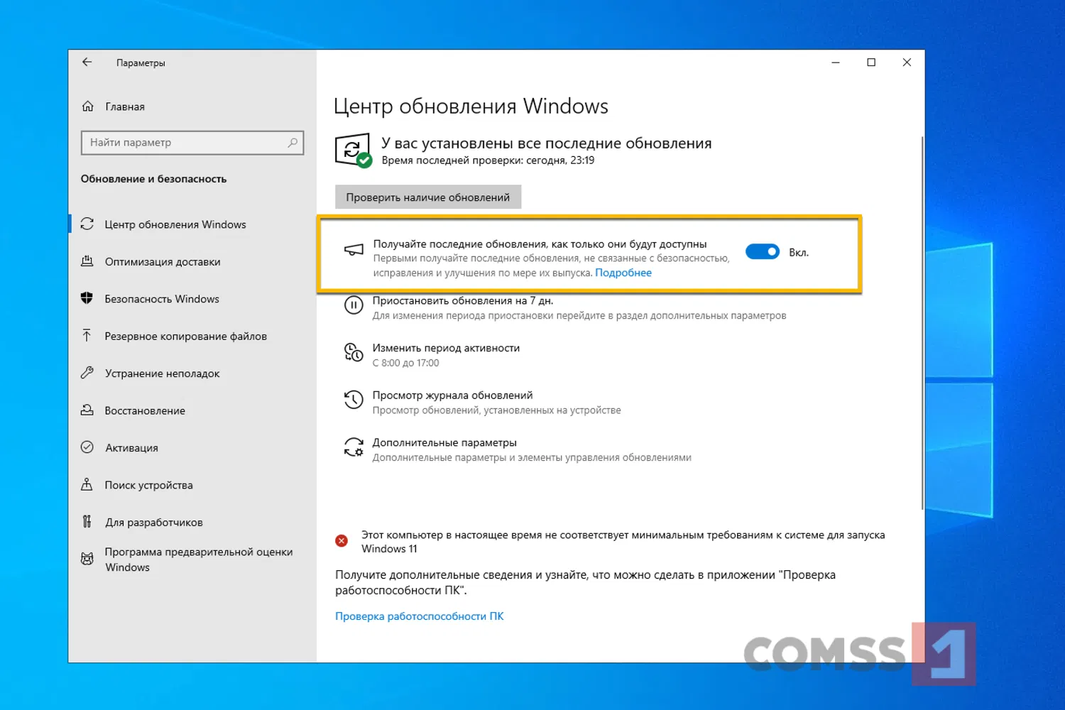Click the Windows 11 minimum requirements warning text
The height and width of the screenshot is (710, 1065).
coord(623,542)
